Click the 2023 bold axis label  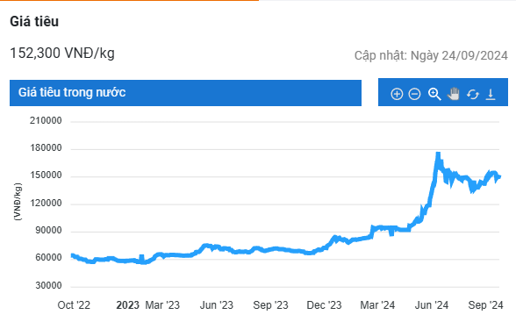click(x=128, y=305)
